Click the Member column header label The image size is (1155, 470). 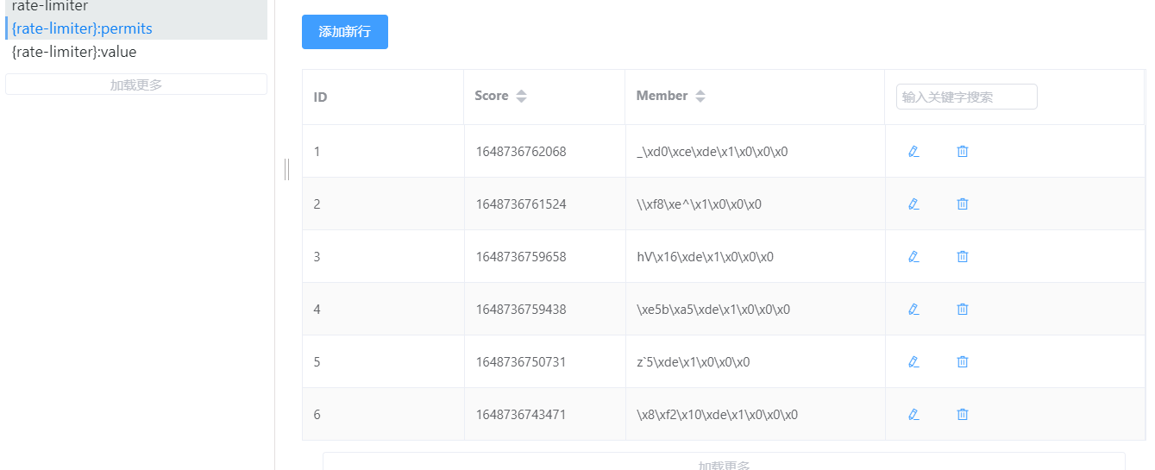point(662,96)
